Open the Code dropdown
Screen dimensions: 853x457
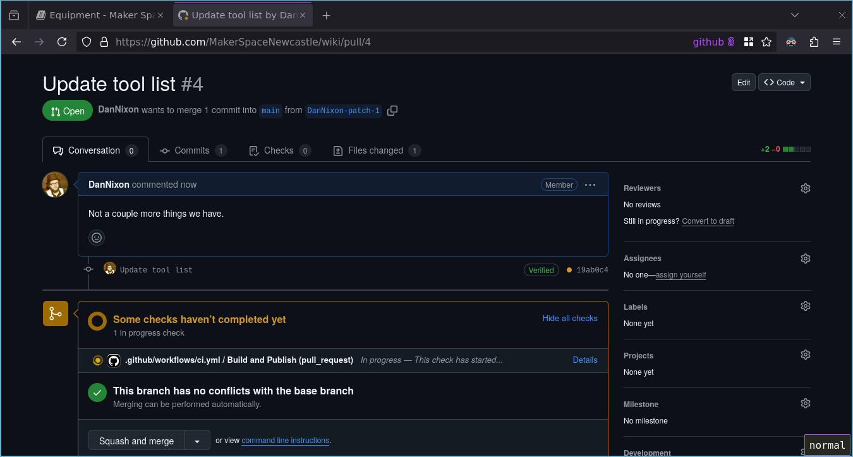point(784,82)
